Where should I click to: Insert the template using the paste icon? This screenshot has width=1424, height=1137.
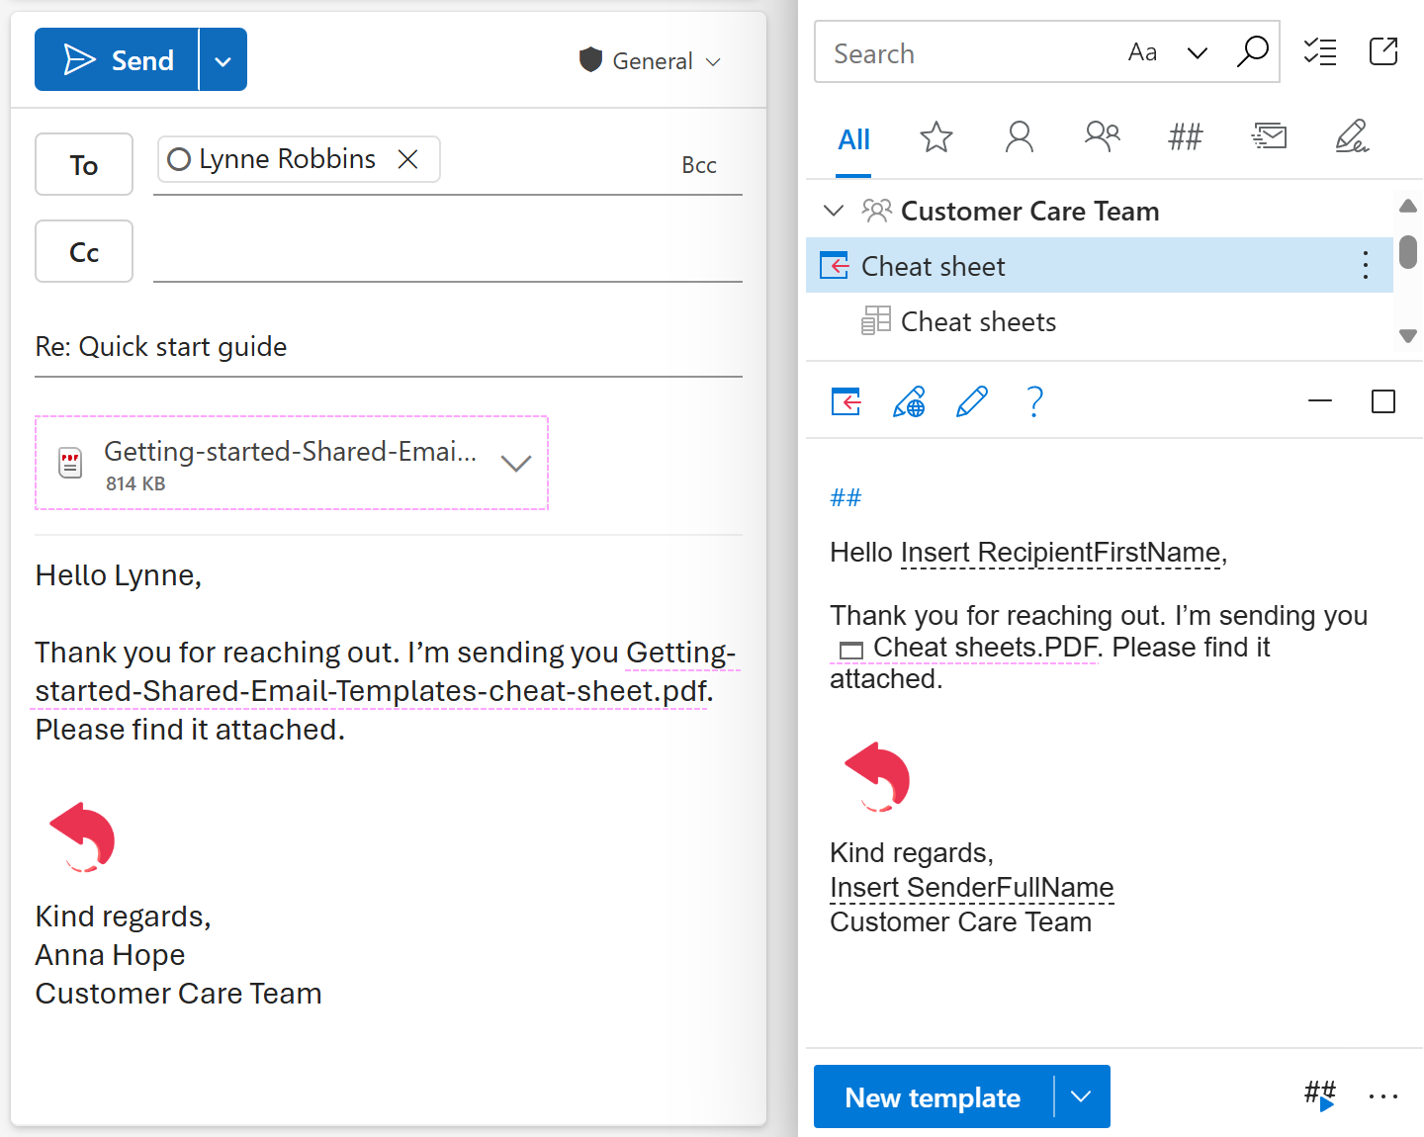[845, 401]
